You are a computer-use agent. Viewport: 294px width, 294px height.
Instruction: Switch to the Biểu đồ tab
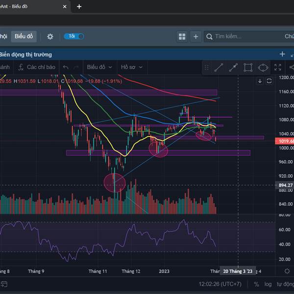(24, 36)
